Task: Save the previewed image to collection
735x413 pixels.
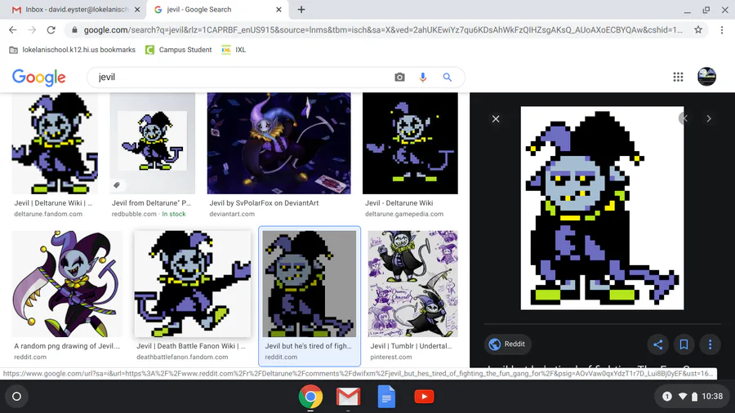Action: (684, 344)
